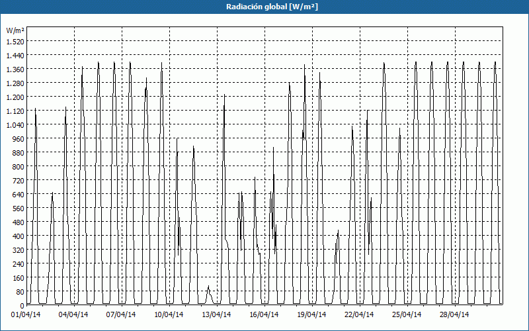This screenshot has height=331, width=529.
Task: Click the 01/04/14 date label
Action: (x=26, y=315)
